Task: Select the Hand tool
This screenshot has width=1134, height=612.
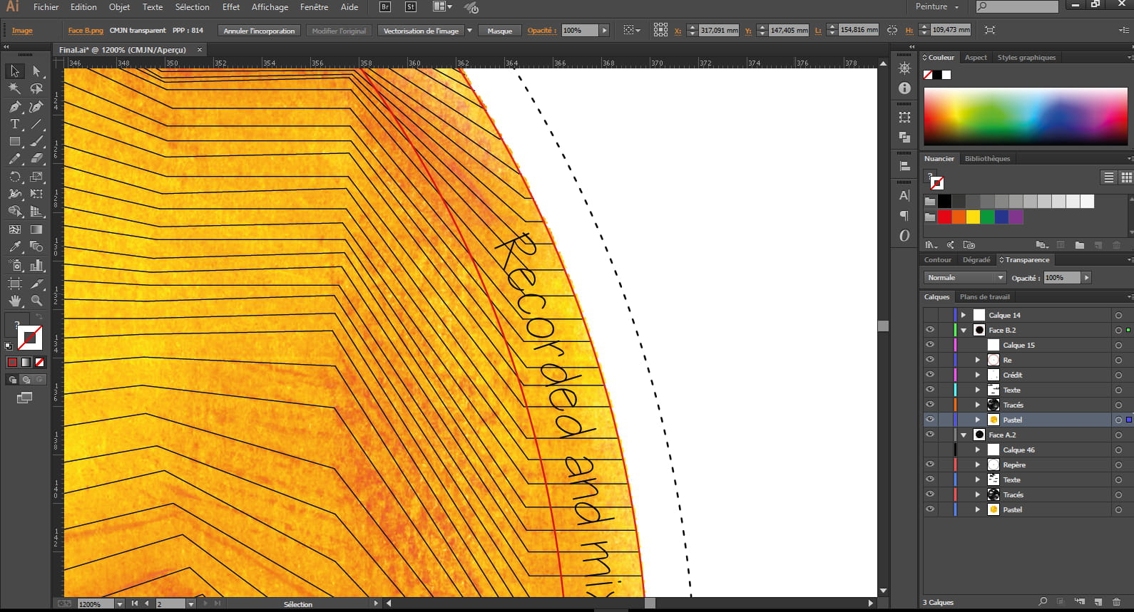Action: pos(15,301)
